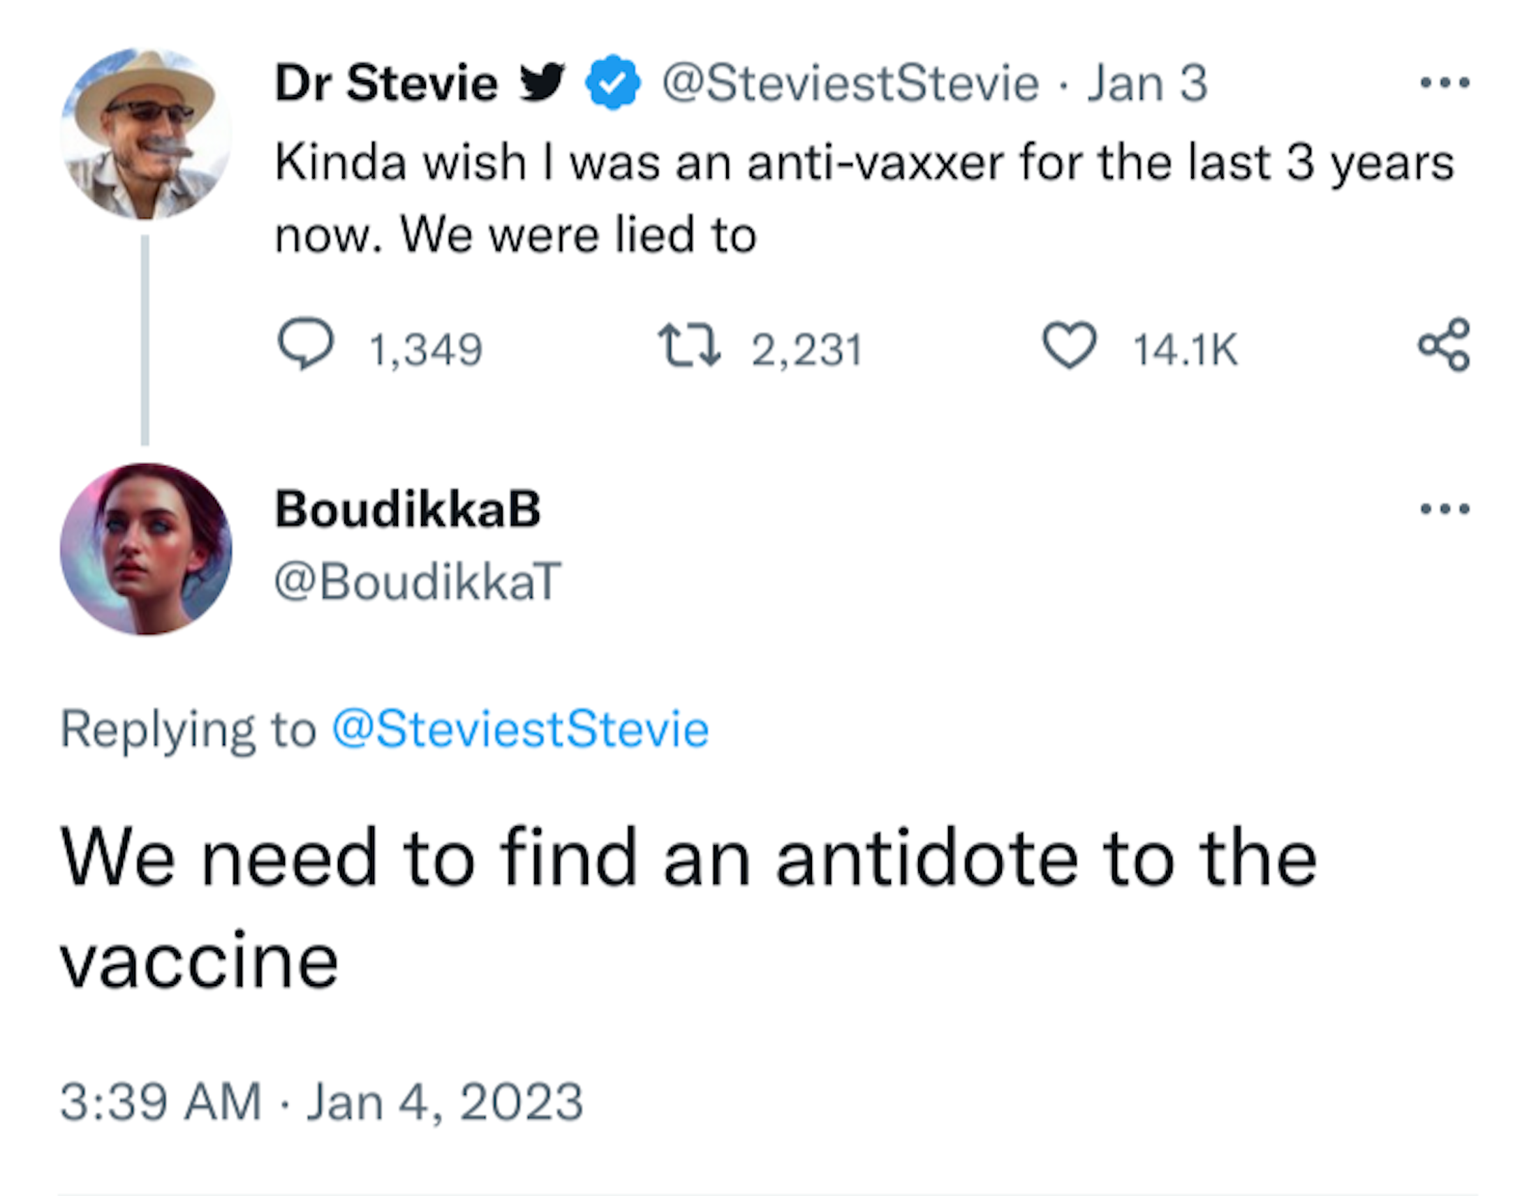
Task: Share Dr Stevie's tweet
Action: (1443, 344)
